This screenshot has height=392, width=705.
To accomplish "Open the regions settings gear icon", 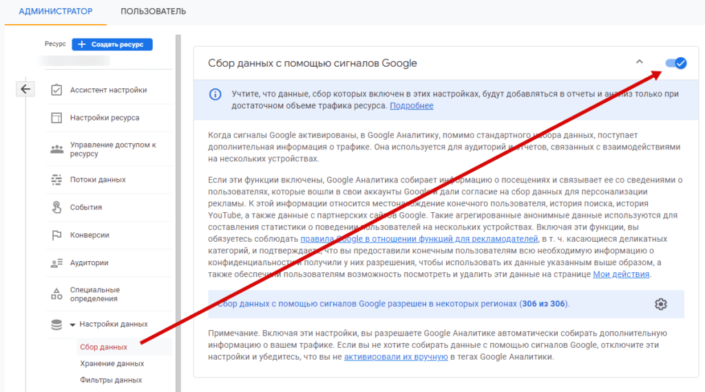I will (x=660, y=305).
